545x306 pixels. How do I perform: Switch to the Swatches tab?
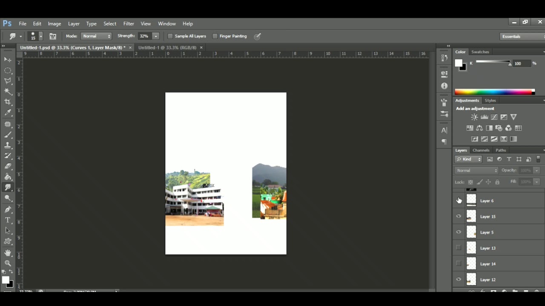pyautogui.click(x=480, y=52)
